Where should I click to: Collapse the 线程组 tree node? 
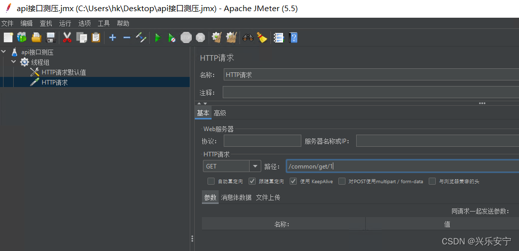click(14, 62)
